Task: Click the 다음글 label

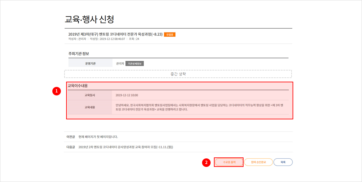Action: pyautogui.click(x=70, y=147)
